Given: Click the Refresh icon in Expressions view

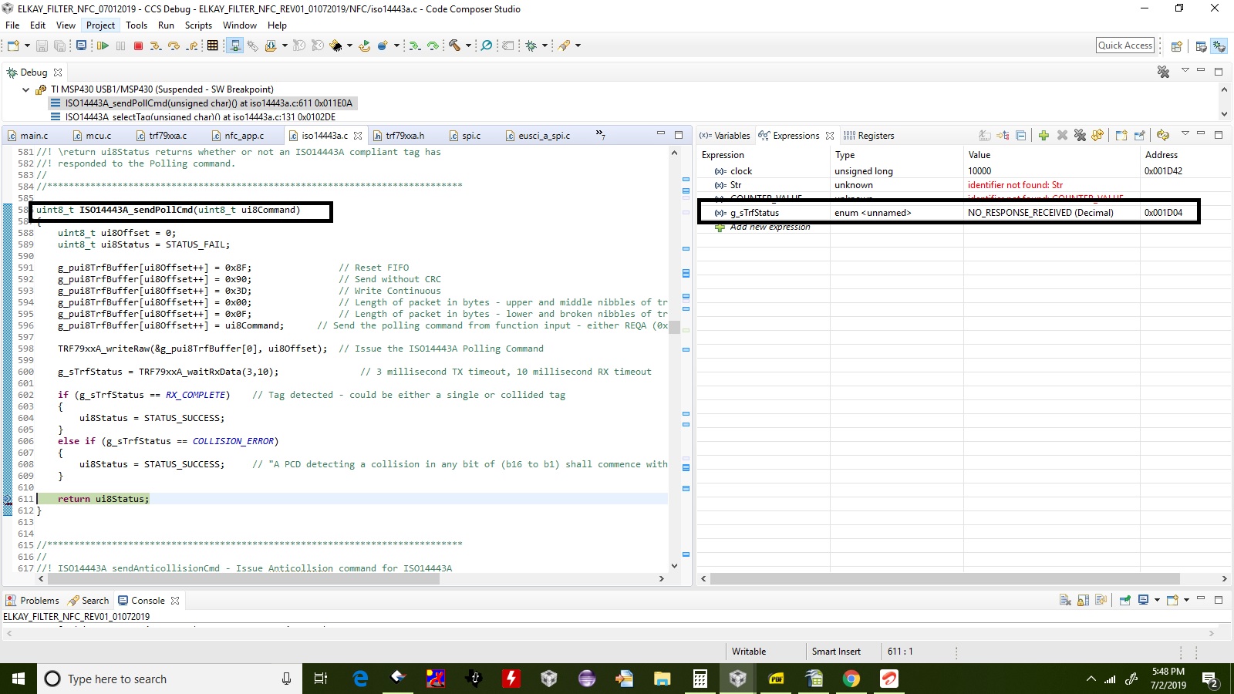Looking at the screenshot, I should (x=1163, y=136).
